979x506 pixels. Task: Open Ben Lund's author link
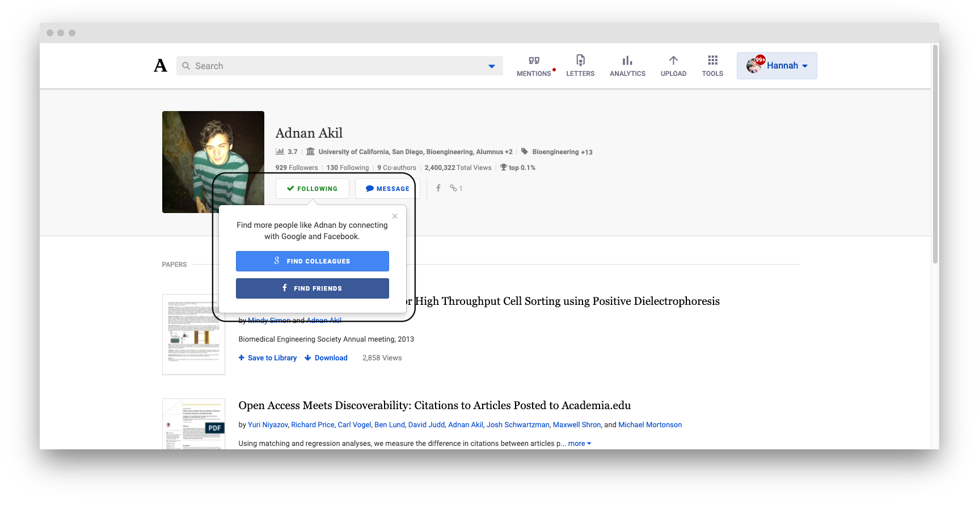pos(390,424)
